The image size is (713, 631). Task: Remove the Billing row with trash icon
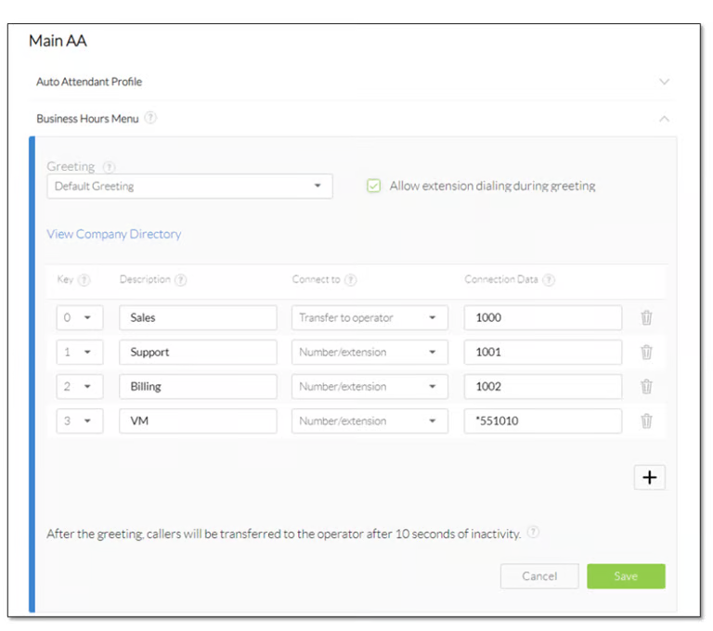pos(646,386)
